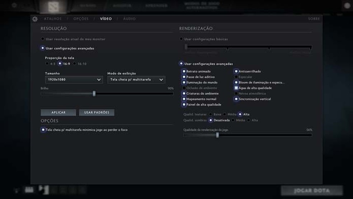The height and width of the screenshot is (199, 353).
Task: Toggle the Antisserrilhado checkbox
Action: tap(236, 71)
